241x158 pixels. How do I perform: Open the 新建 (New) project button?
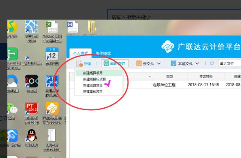(84, 64)
